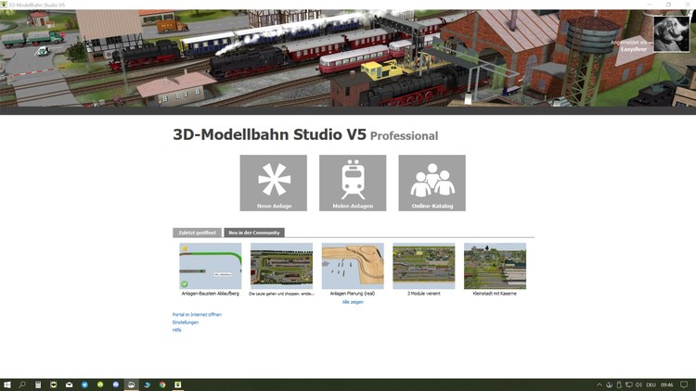Click the Kleinstadt mit Kaserne caption
Screen dimensions: 696x391
point(495,294)
